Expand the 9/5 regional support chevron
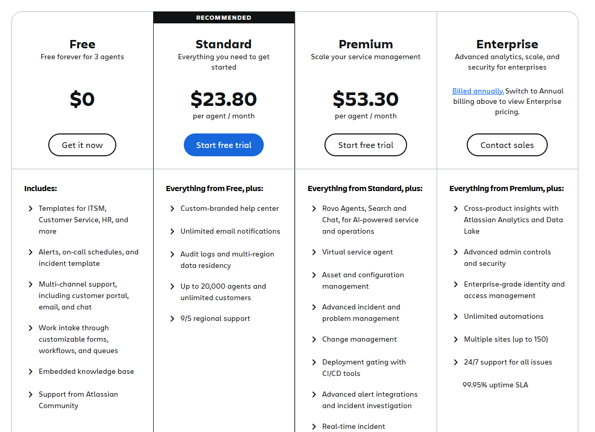Image resolution: width=595 pixels, height=432 pixels. [172, 319]
